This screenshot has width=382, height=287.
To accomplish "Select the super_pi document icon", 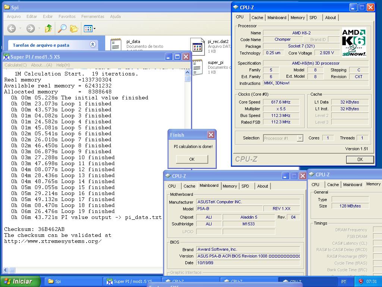I will [x=198, y=67].
